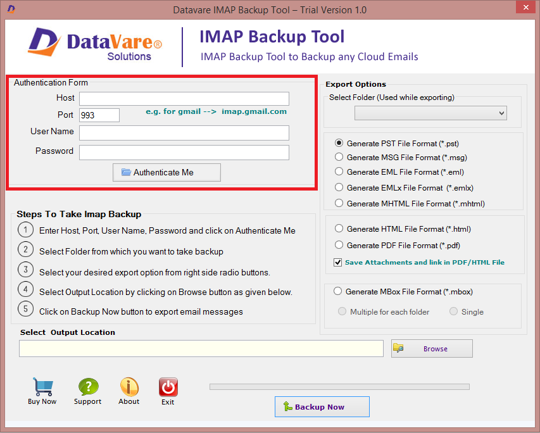Click the 'Authentication Form' group label
The height and width of the screenshot is (433, 540).
51,83
